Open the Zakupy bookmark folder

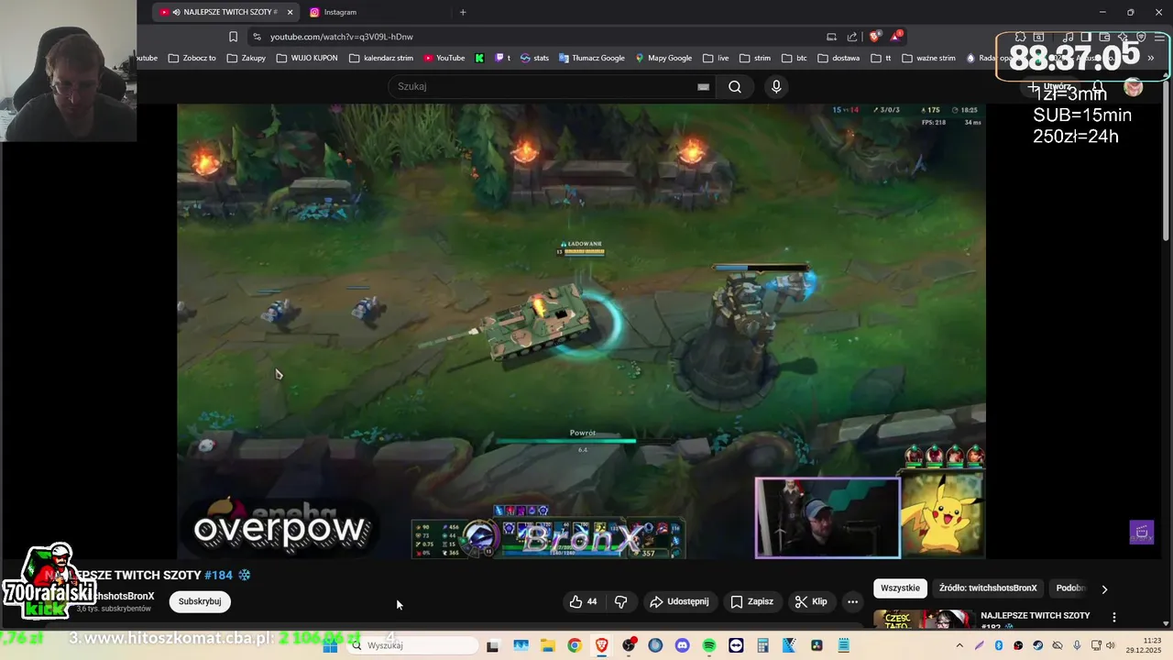tap(247, 58)
